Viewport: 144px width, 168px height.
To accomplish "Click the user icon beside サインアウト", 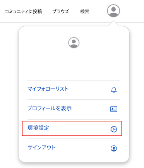I will [114, 148].
